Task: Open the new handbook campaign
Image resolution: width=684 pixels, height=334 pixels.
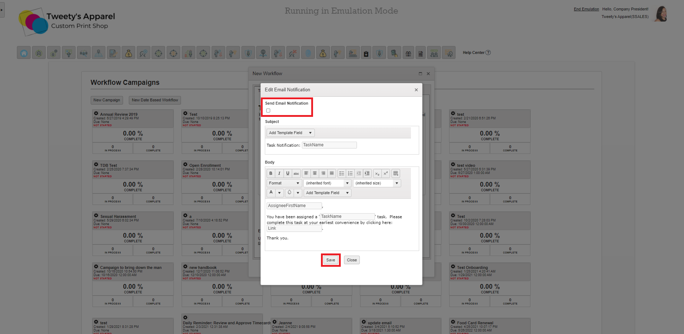Action: pyautogui.click(x=203, y=267)
